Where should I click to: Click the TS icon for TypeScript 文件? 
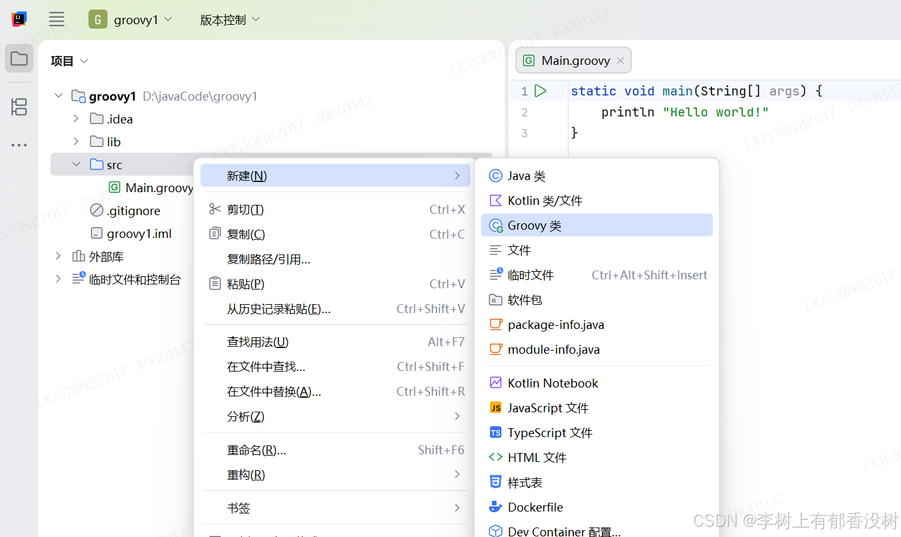click(x=496, y=433)
